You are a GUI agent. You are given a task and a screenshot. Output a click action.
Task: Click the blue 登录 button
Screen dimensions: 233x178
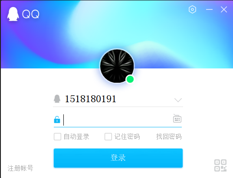click(118, 158)
